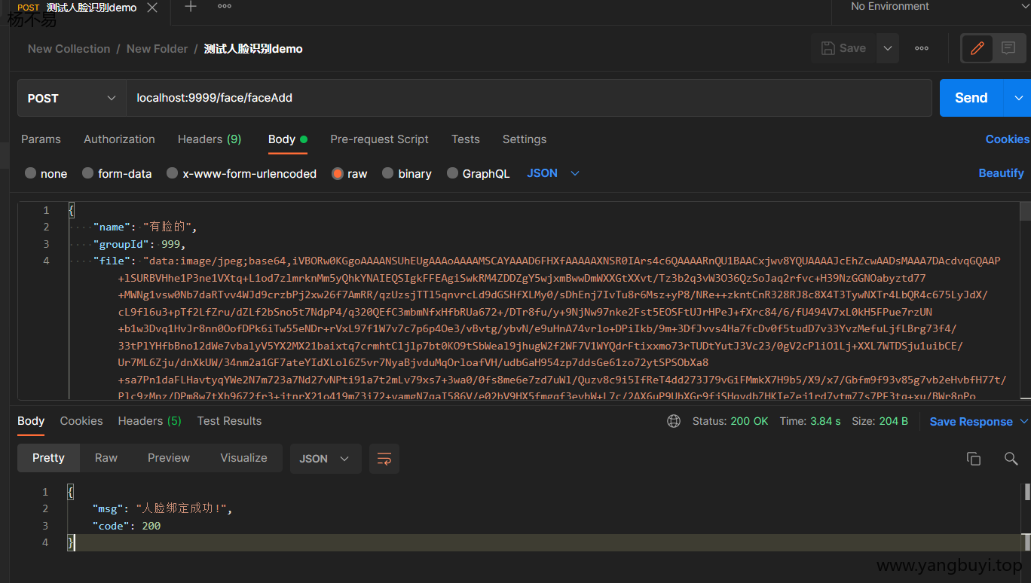Open the request Cookies link
The width and height of the screenshot is (1031, 583).
1008,139
